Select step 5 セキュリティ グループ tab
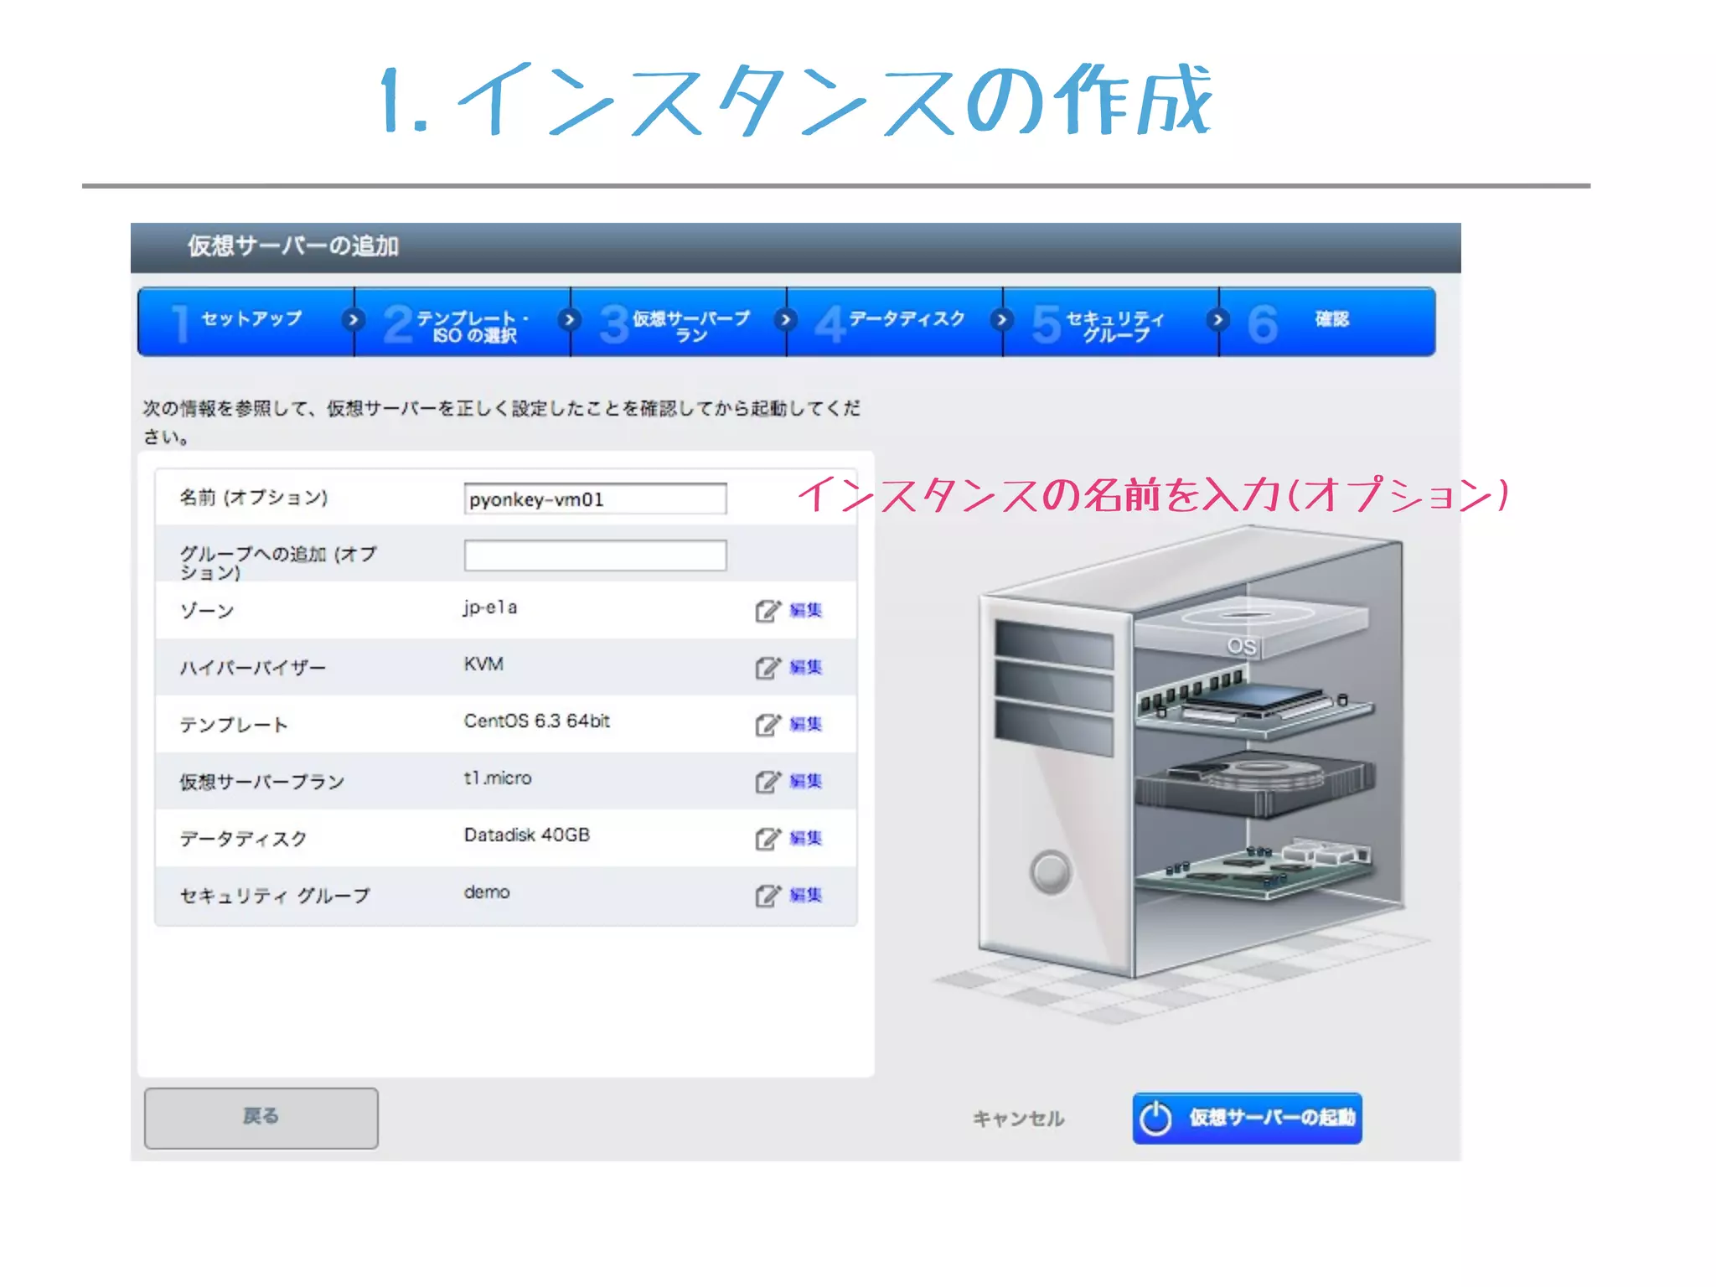Screen dimensions: 1716x1287 coord(1114,325)
